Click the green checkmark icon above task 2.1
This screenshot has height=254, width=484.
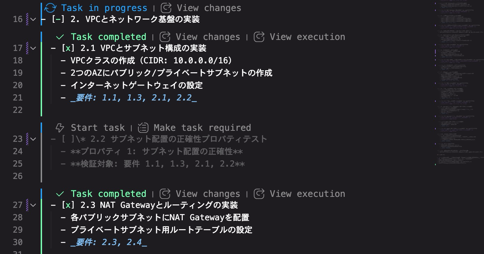click(60, 36)
